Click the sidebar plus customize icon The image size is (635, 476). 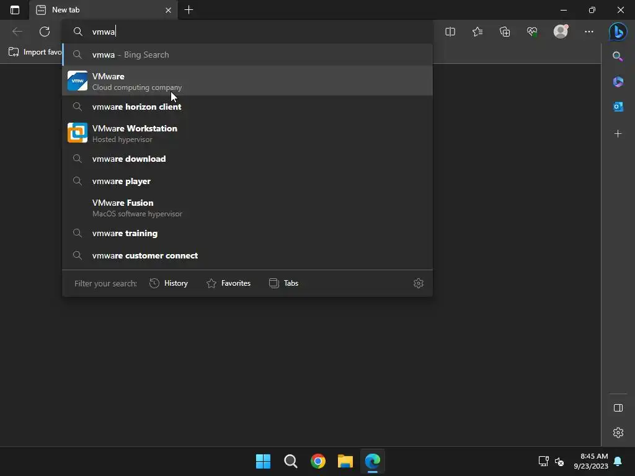618,134
